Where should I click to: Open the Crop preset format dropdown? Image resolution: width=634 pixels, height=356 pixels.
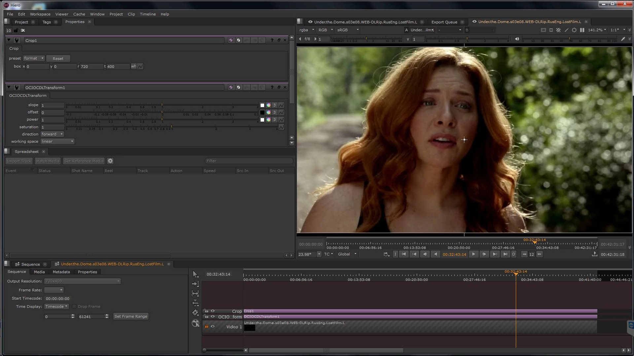[34, 58]
